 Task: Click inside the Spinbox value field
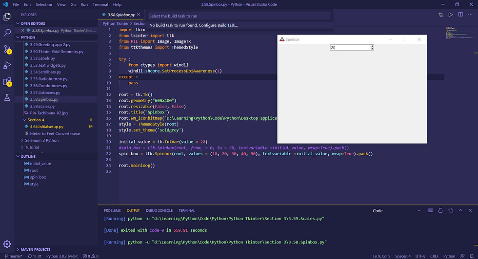[x=350, y=48]
